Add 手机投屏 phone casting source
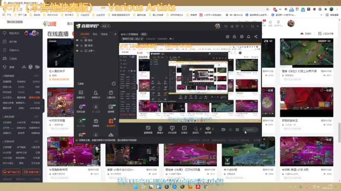The width and height of the screenshot is (341, 191). (172, 130)
